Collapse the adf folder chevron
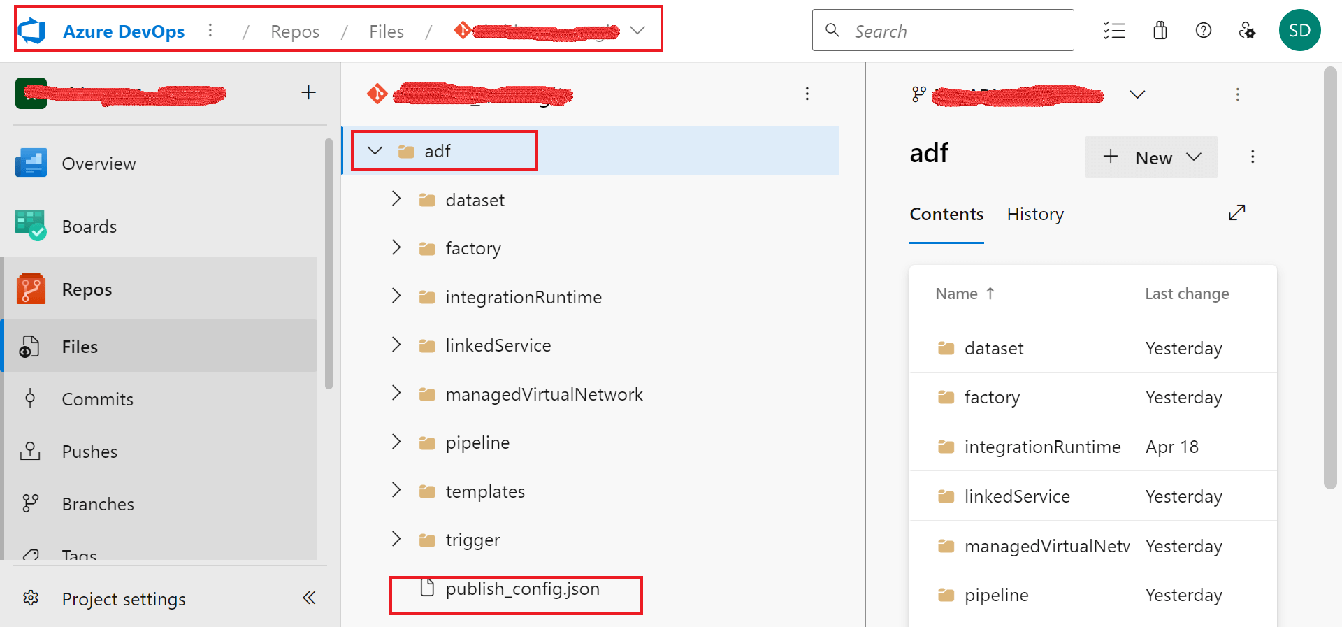Image resolution: width=1342 pixels, height=627 pixels. [375, 151]
